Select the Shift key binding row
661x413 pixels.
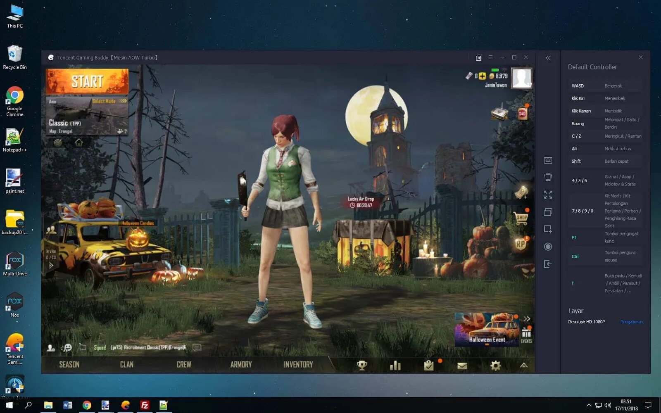[605, 161]
